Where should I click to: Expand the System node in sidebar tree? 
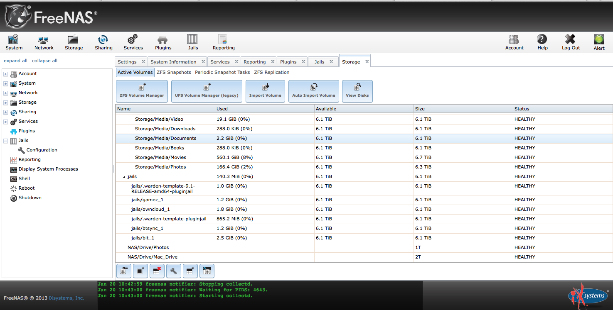click(6, 83)
